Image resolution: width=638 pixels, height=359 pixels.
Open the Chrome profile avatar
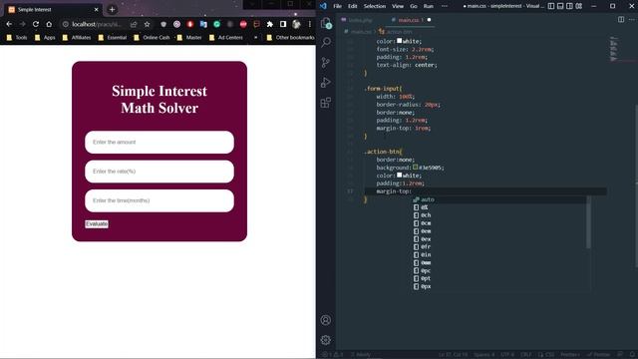[296, 24]
